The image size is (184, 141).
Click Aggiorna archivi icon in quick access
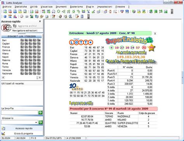(14, 26)
